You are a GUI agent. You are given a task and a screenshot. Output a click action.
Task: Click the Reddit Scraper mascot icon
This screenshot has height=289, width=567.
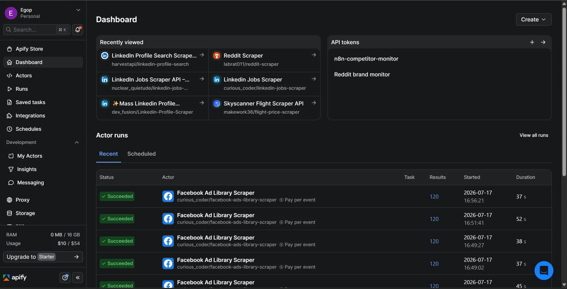tap(217, 55)
